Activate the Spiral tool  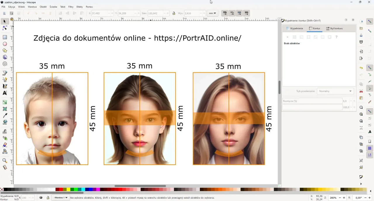pos(5,64)
